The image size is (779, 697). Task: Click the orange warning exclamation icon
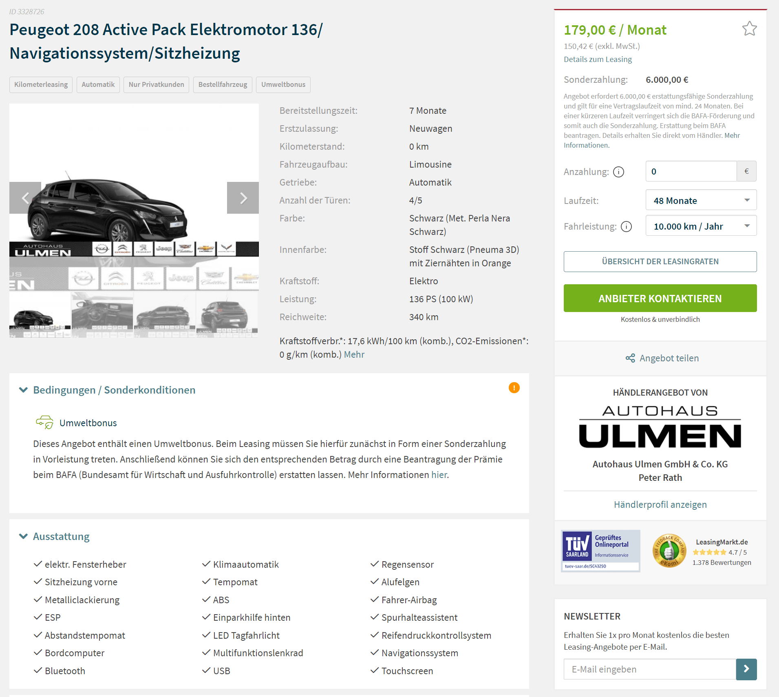[x=514, y=388]
